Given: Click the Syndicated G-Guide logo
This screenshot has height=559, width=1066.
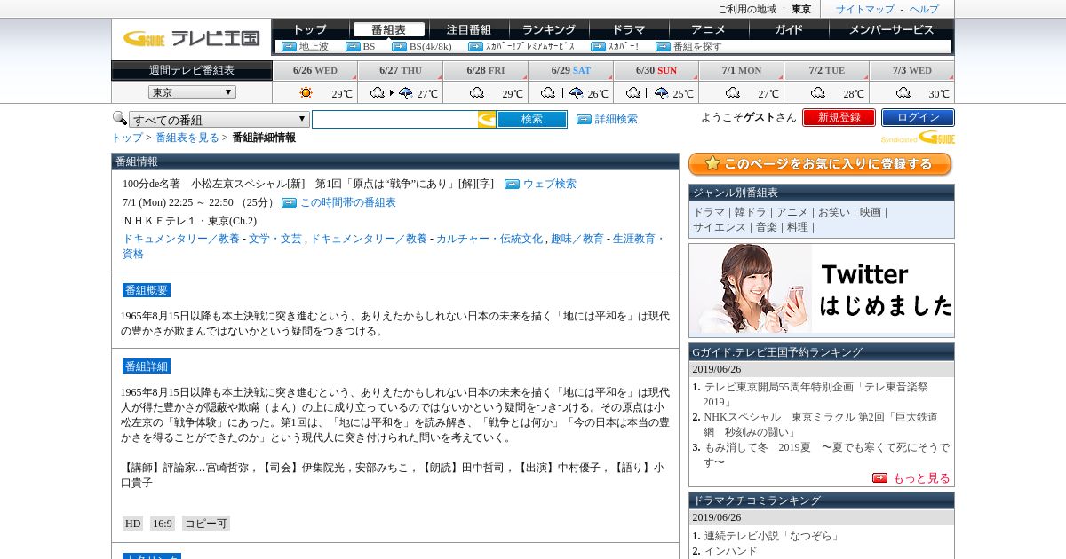Looking at the screenshot, I should pos(918,138).
